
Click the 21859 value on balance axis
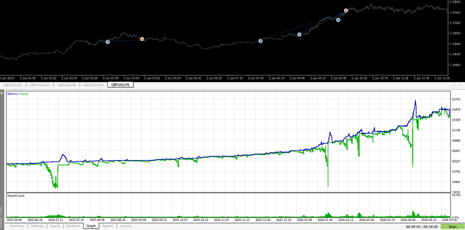456,110
